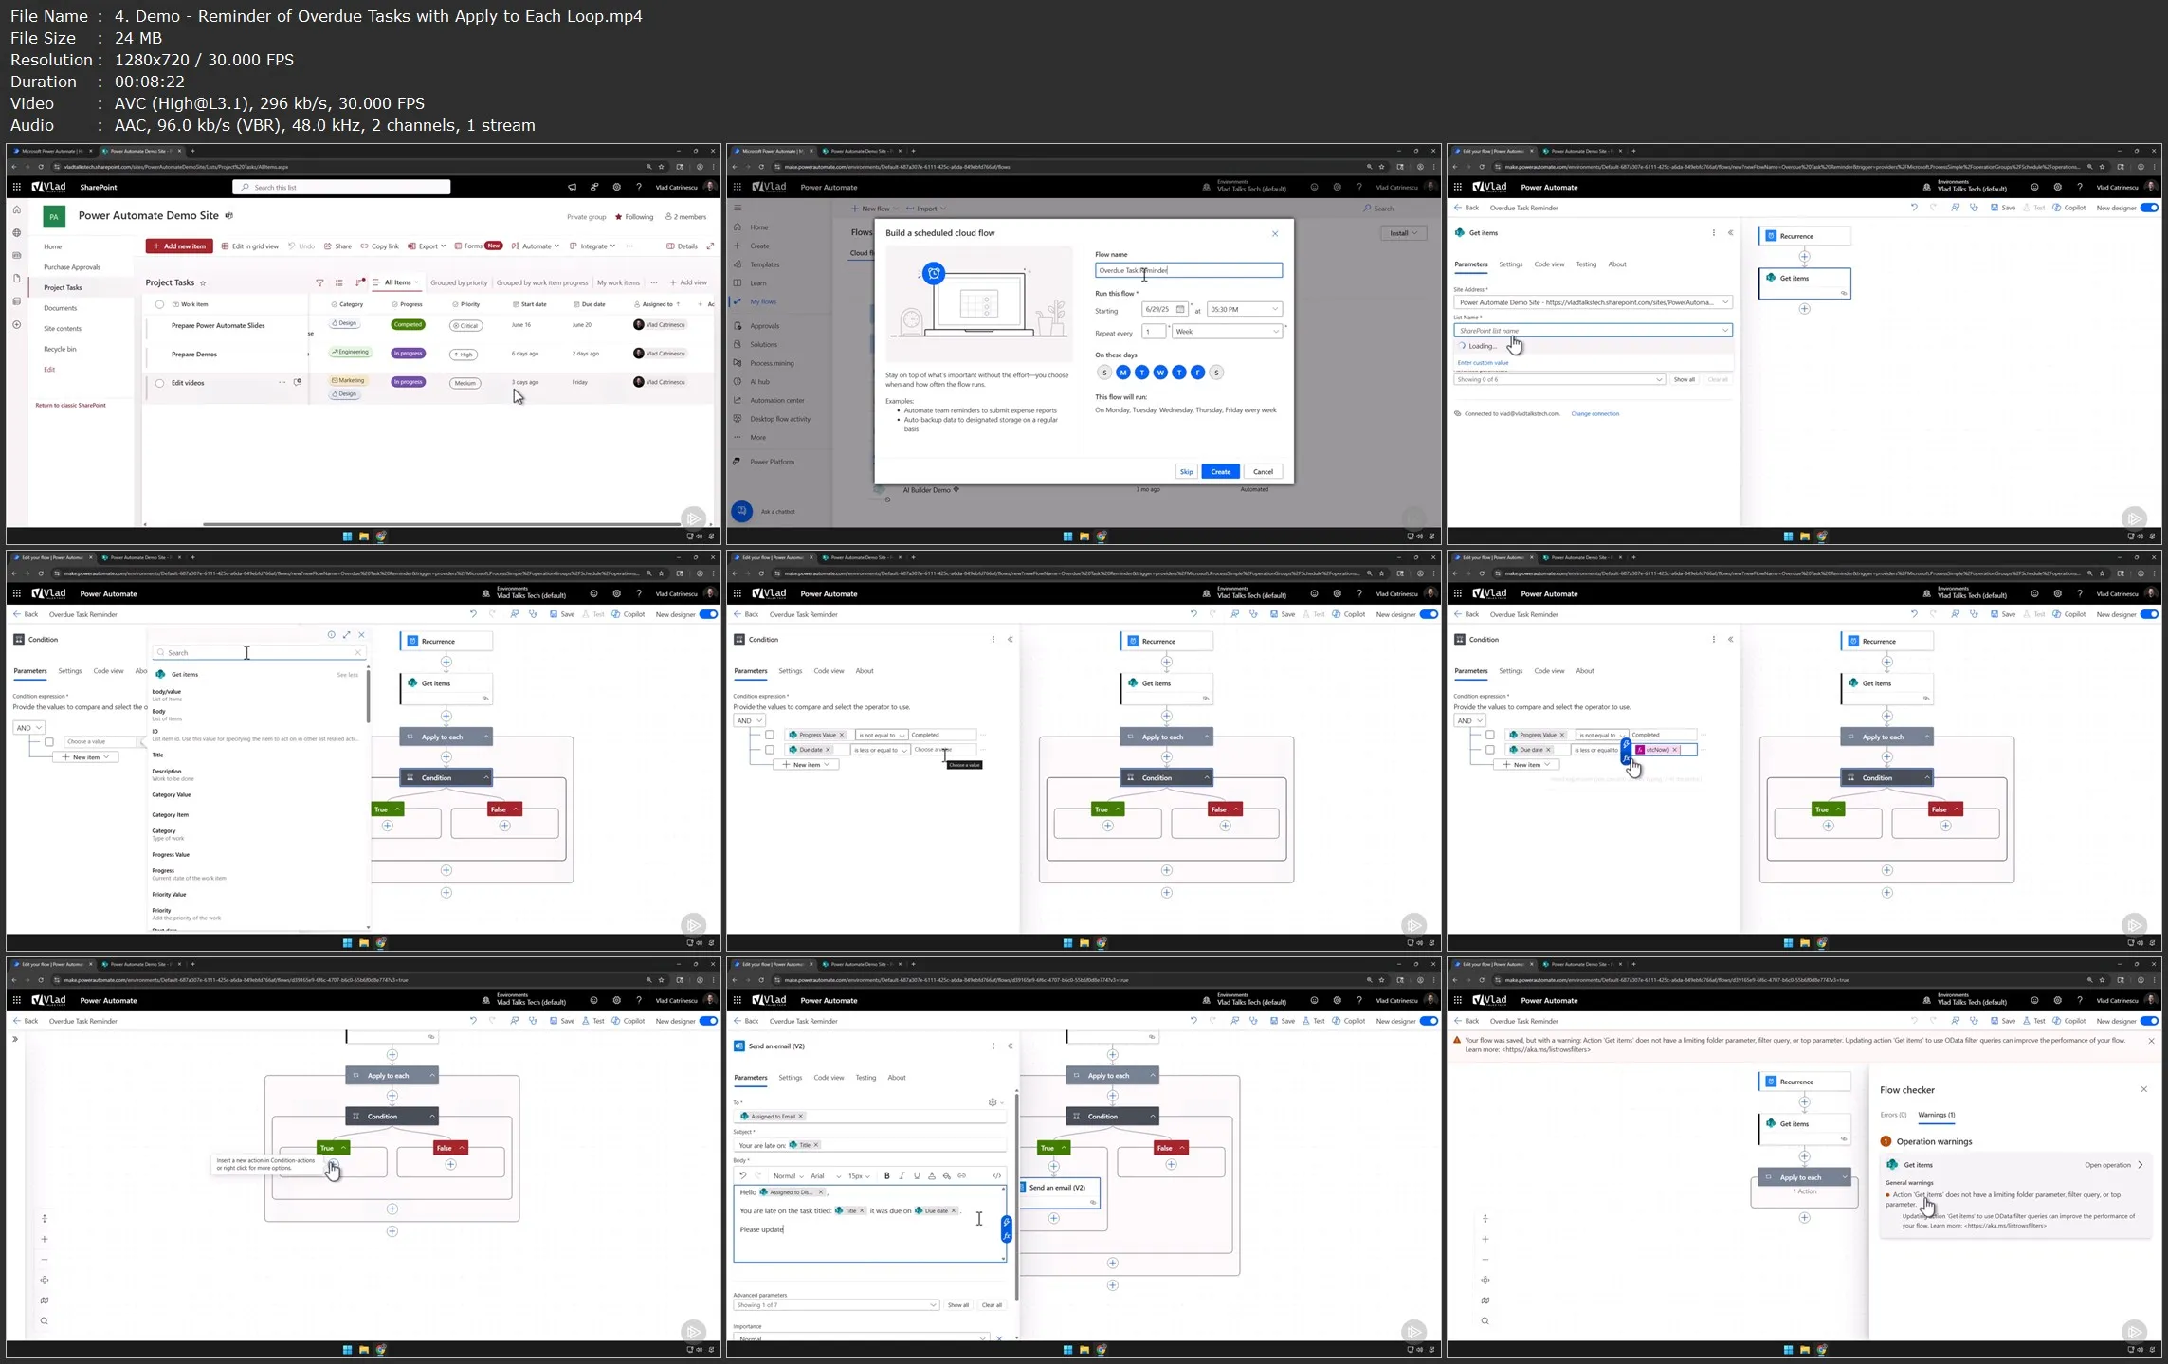Image resolution: width=2168 pixels, height=1364 pixels.
Task: Switch to Errors (0) tab in Flow checker
Action: 1893,1115
